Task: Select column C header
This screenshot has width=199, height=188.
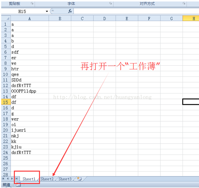Action: tap(82, 18)
